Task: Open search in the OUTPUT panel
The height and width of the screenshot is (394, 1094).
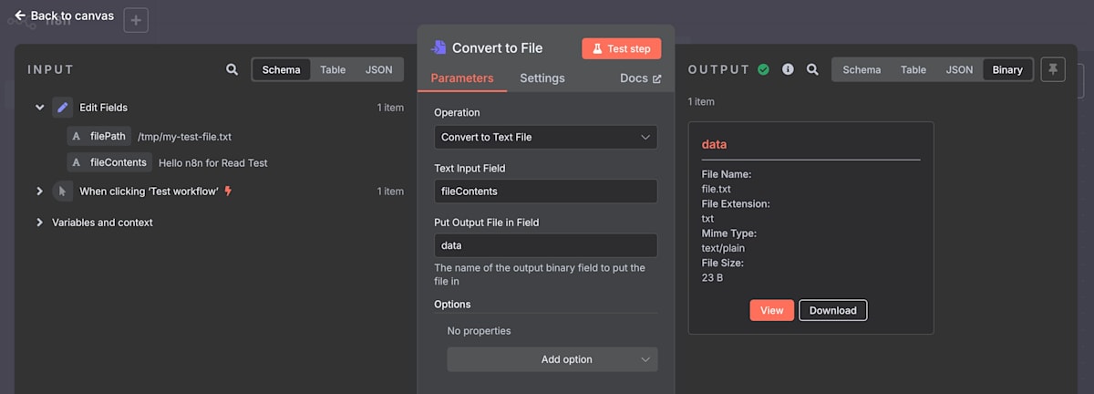Action: (812, 69)
